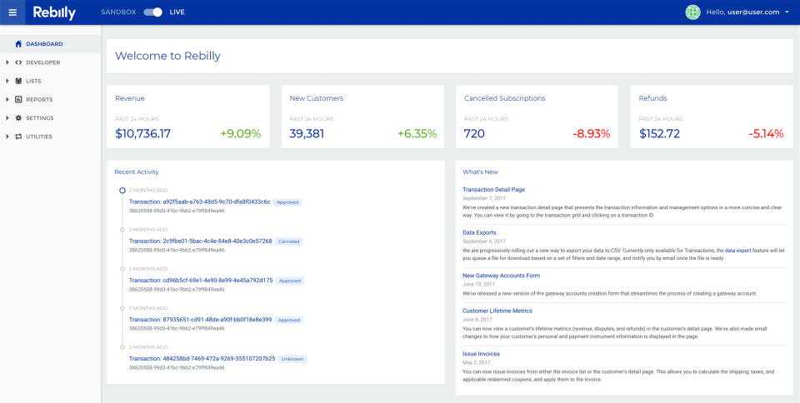The height and width of the screenshot is (403, 800).
Task: Open transaction 484258bd-7469-472a-9269-355107207b25
Action: (202, 359)
